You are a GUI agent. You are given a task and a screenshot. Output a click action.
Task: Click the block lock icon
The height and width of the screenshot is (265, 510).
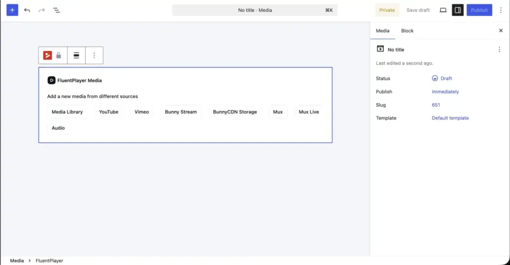tap(59, 55)
